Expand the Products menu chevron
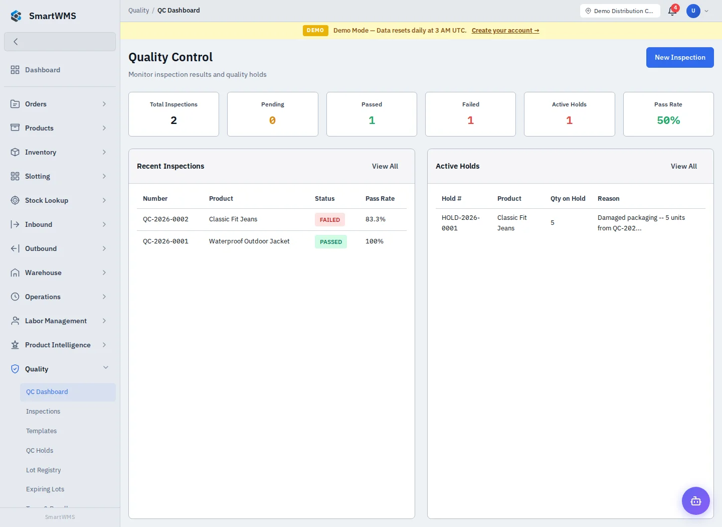 pos(104,128)
